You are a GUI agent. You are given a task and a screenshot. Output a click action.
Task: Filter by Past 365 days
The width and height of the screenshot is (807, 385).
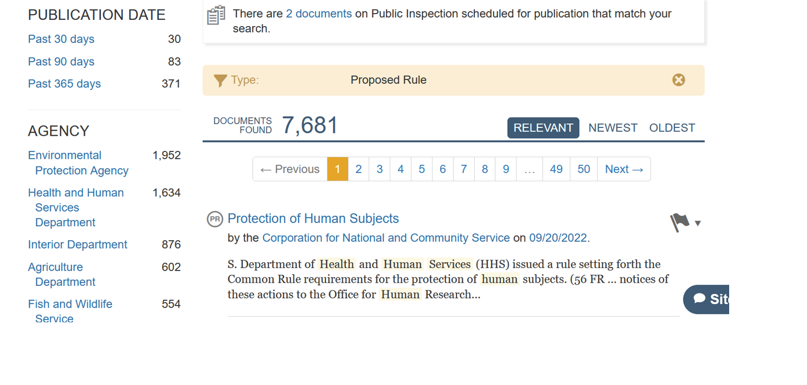click(x=64, y=84)
